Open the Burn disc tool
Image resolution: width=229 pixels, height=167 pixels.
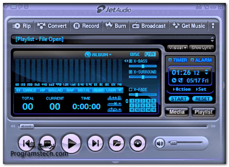tap(116, 26)
